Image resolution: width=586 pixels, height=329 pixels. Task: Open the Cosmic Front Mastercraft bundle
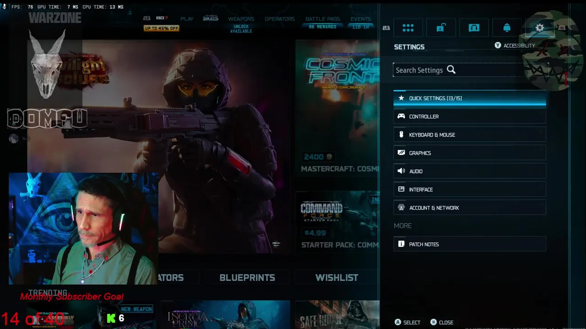tap(337, 107)
